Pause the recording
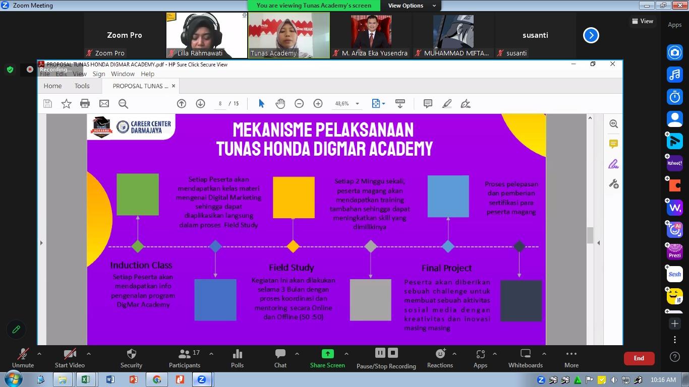 pos(380,353)
